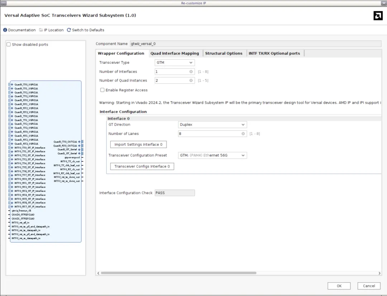This screenshot has width=387, height=296.
Task: Click the Vivado 2024.2 warning text
Action: [240, 102]
